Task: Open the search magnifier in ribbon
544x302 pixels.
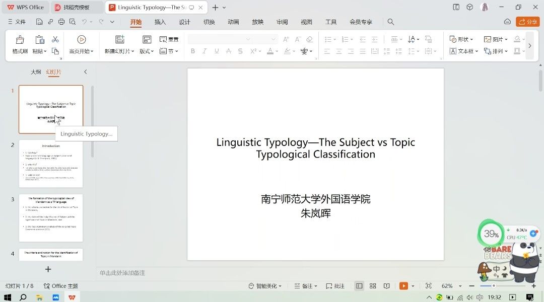Action: point(391,22)
